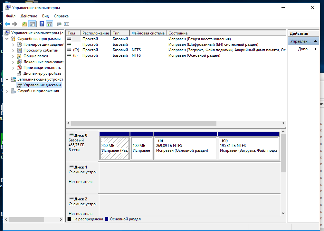The image size is (324, 231).
Task: Click the Диск 2 disk icon
Action: pyautogui.click(x=71, y=198)
